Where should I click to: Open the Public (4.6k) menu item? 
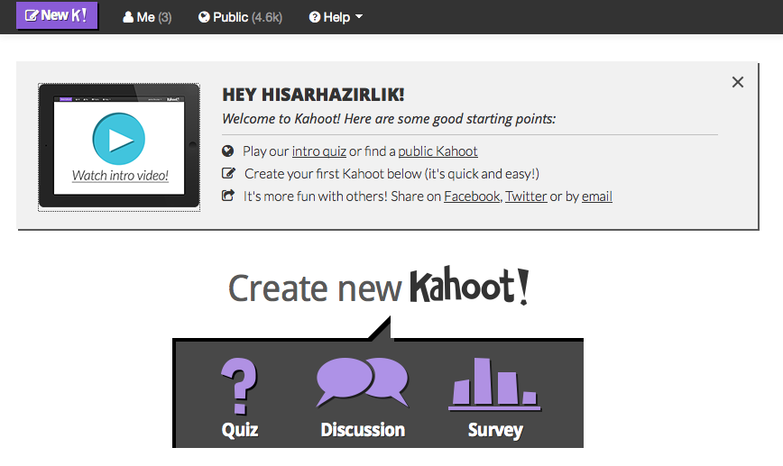coord(240,17)
